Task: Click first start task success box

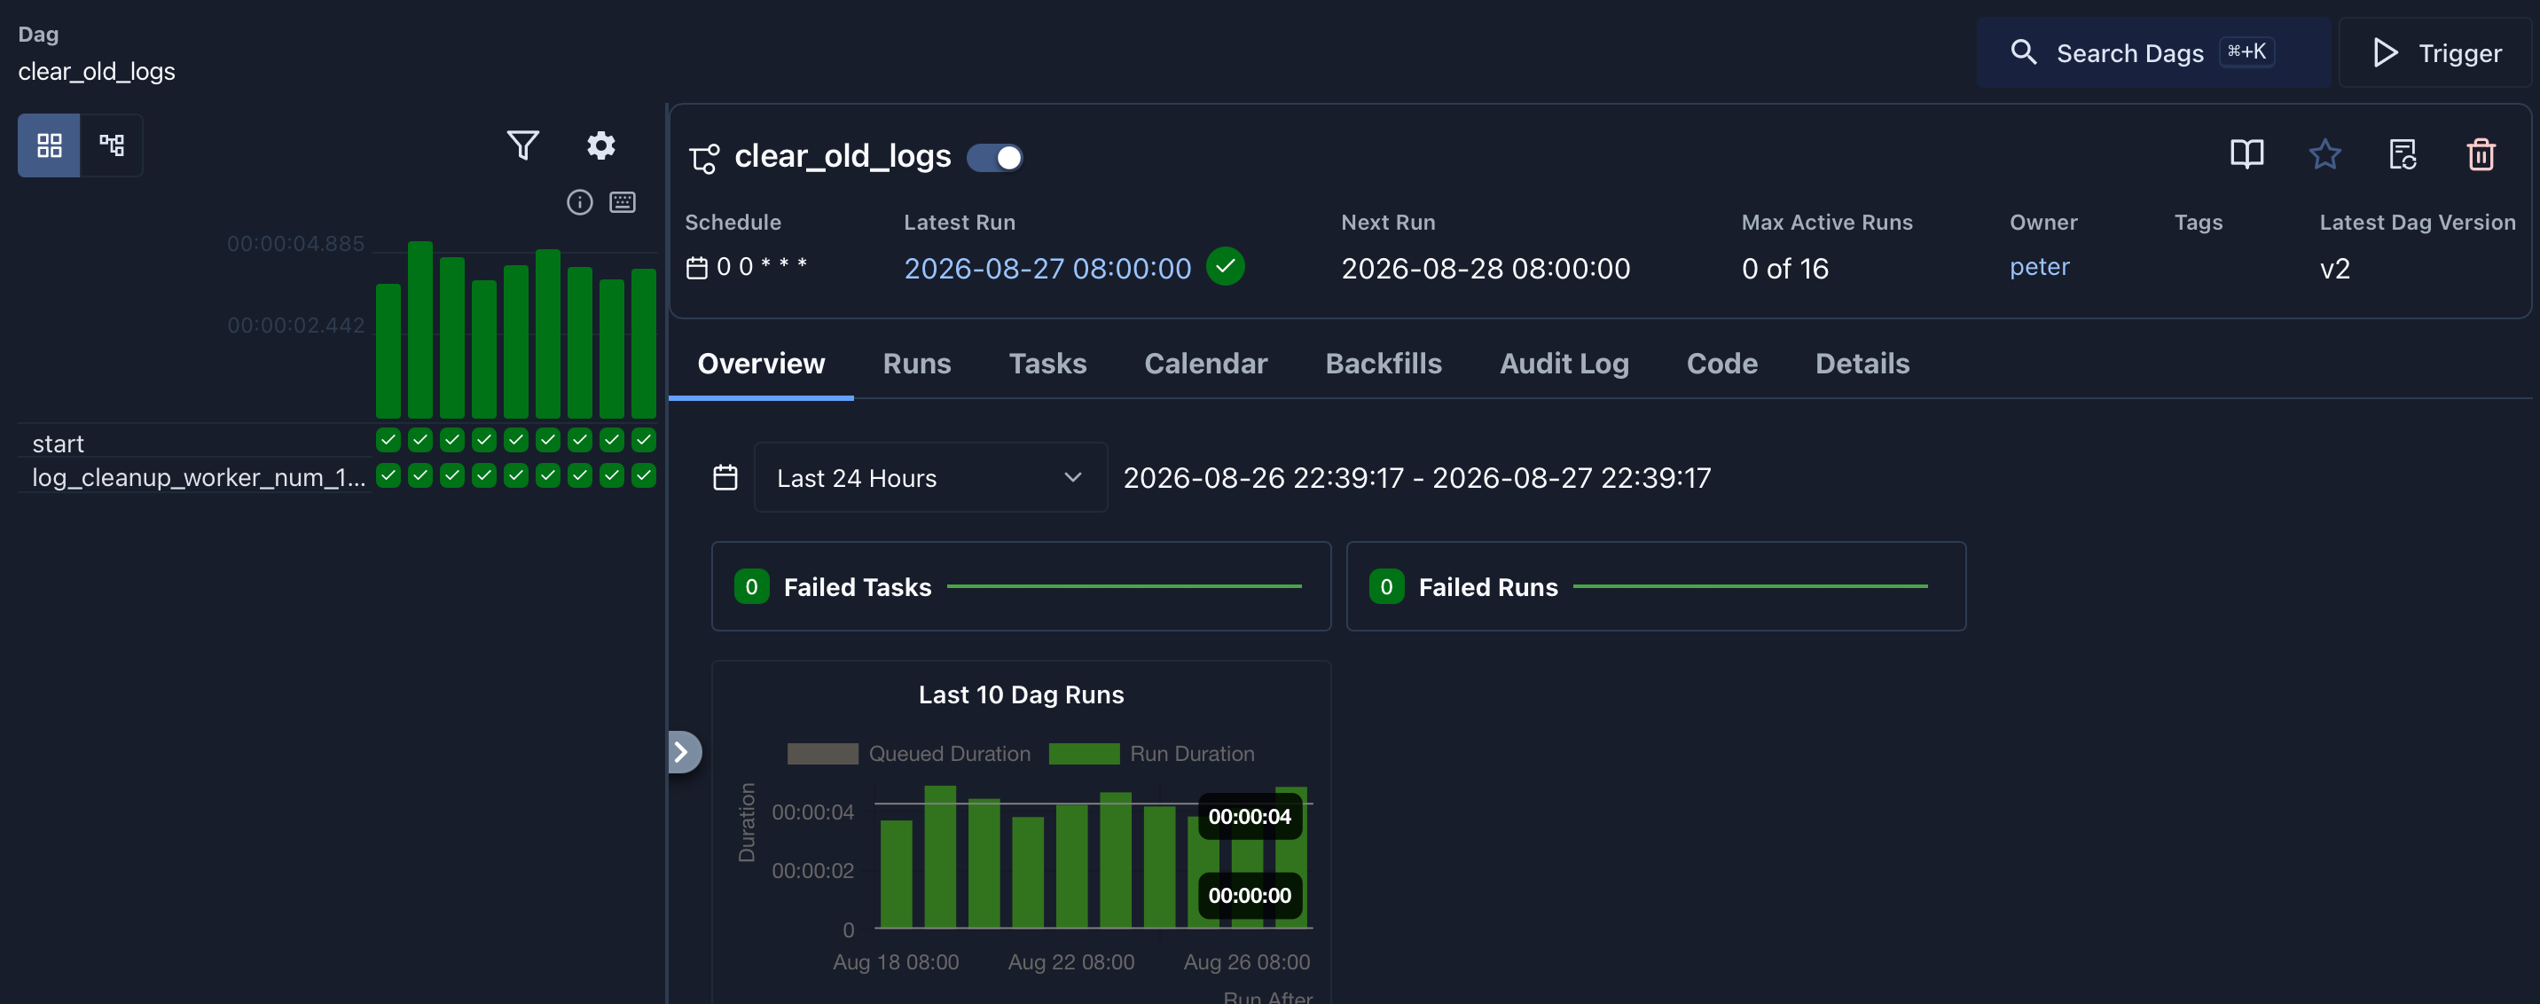Action: (388, 440)
